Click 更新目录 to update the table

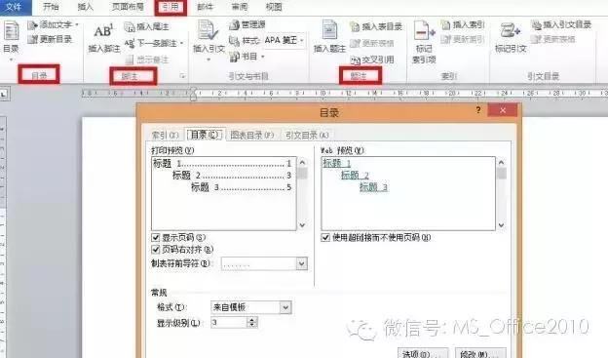(x=51, y=39)
